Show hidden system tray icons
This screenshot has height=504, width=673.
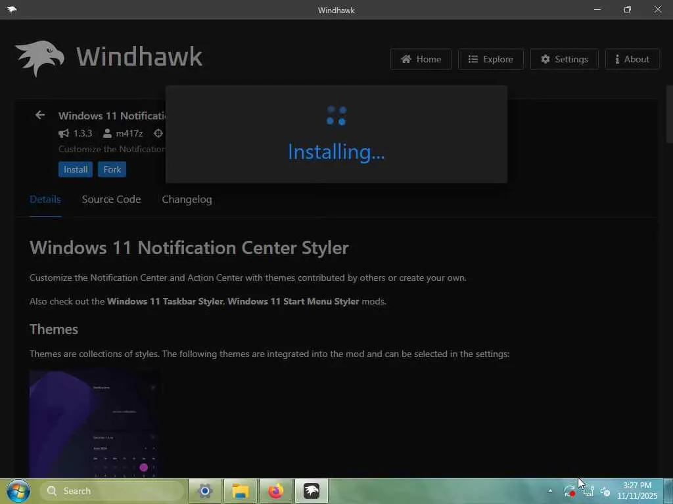coord(550,491)
